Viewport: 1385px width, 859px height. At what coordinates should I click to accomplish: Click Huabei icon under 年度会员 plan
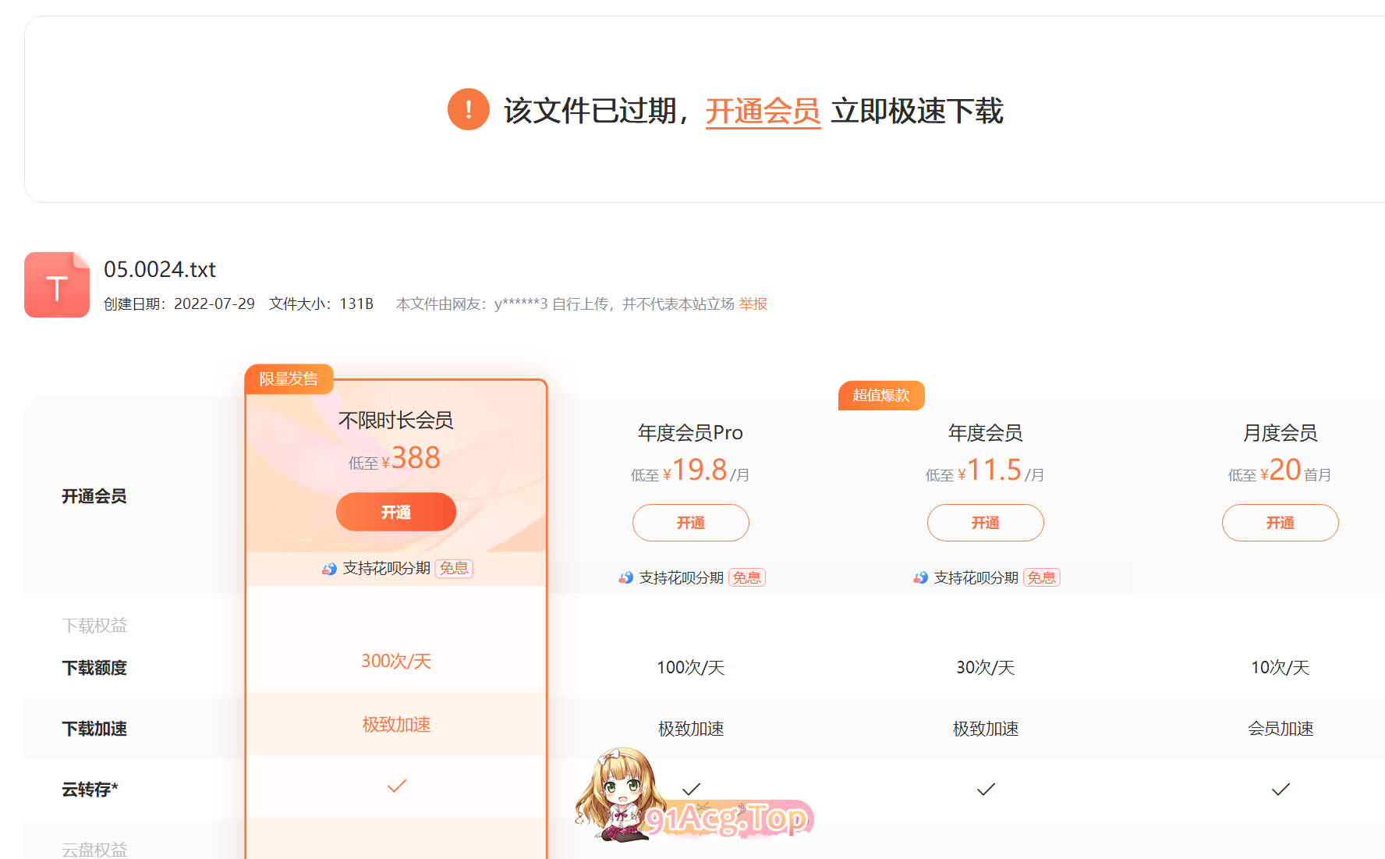[921, 578]
